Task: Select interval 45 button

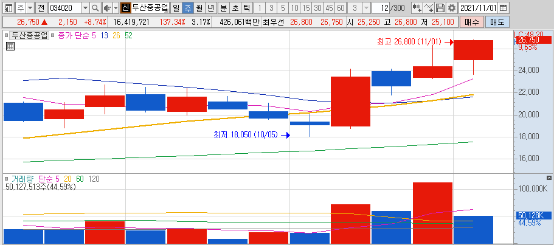Action: (x=329, y=7)
